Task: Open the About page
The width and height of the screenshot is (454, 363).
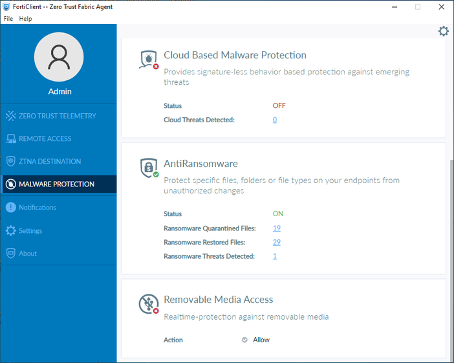Action: point(27,254)
